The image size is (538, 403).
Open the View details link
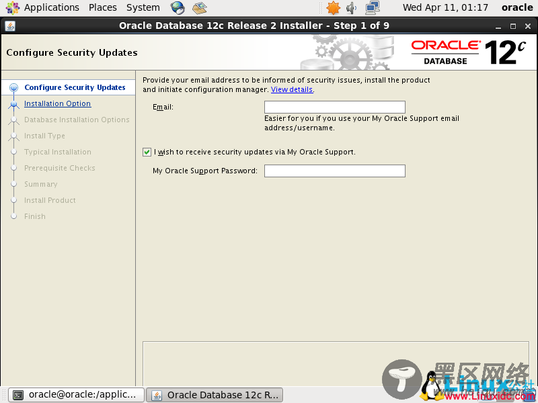(292, 89)
